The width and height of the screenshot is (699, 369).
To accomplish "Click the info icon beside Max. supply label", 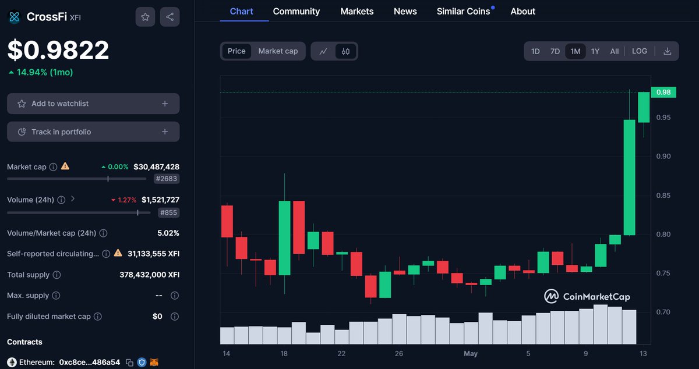I will [56, 296].
